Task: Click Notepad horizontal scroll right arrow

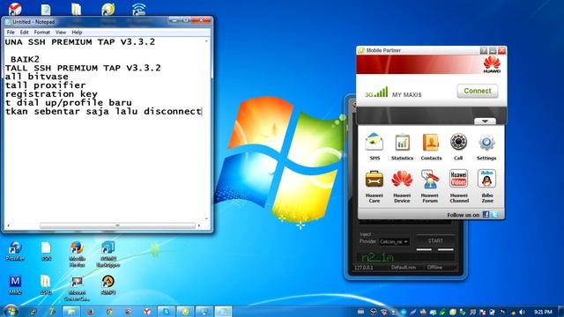Action: (199, 225)
